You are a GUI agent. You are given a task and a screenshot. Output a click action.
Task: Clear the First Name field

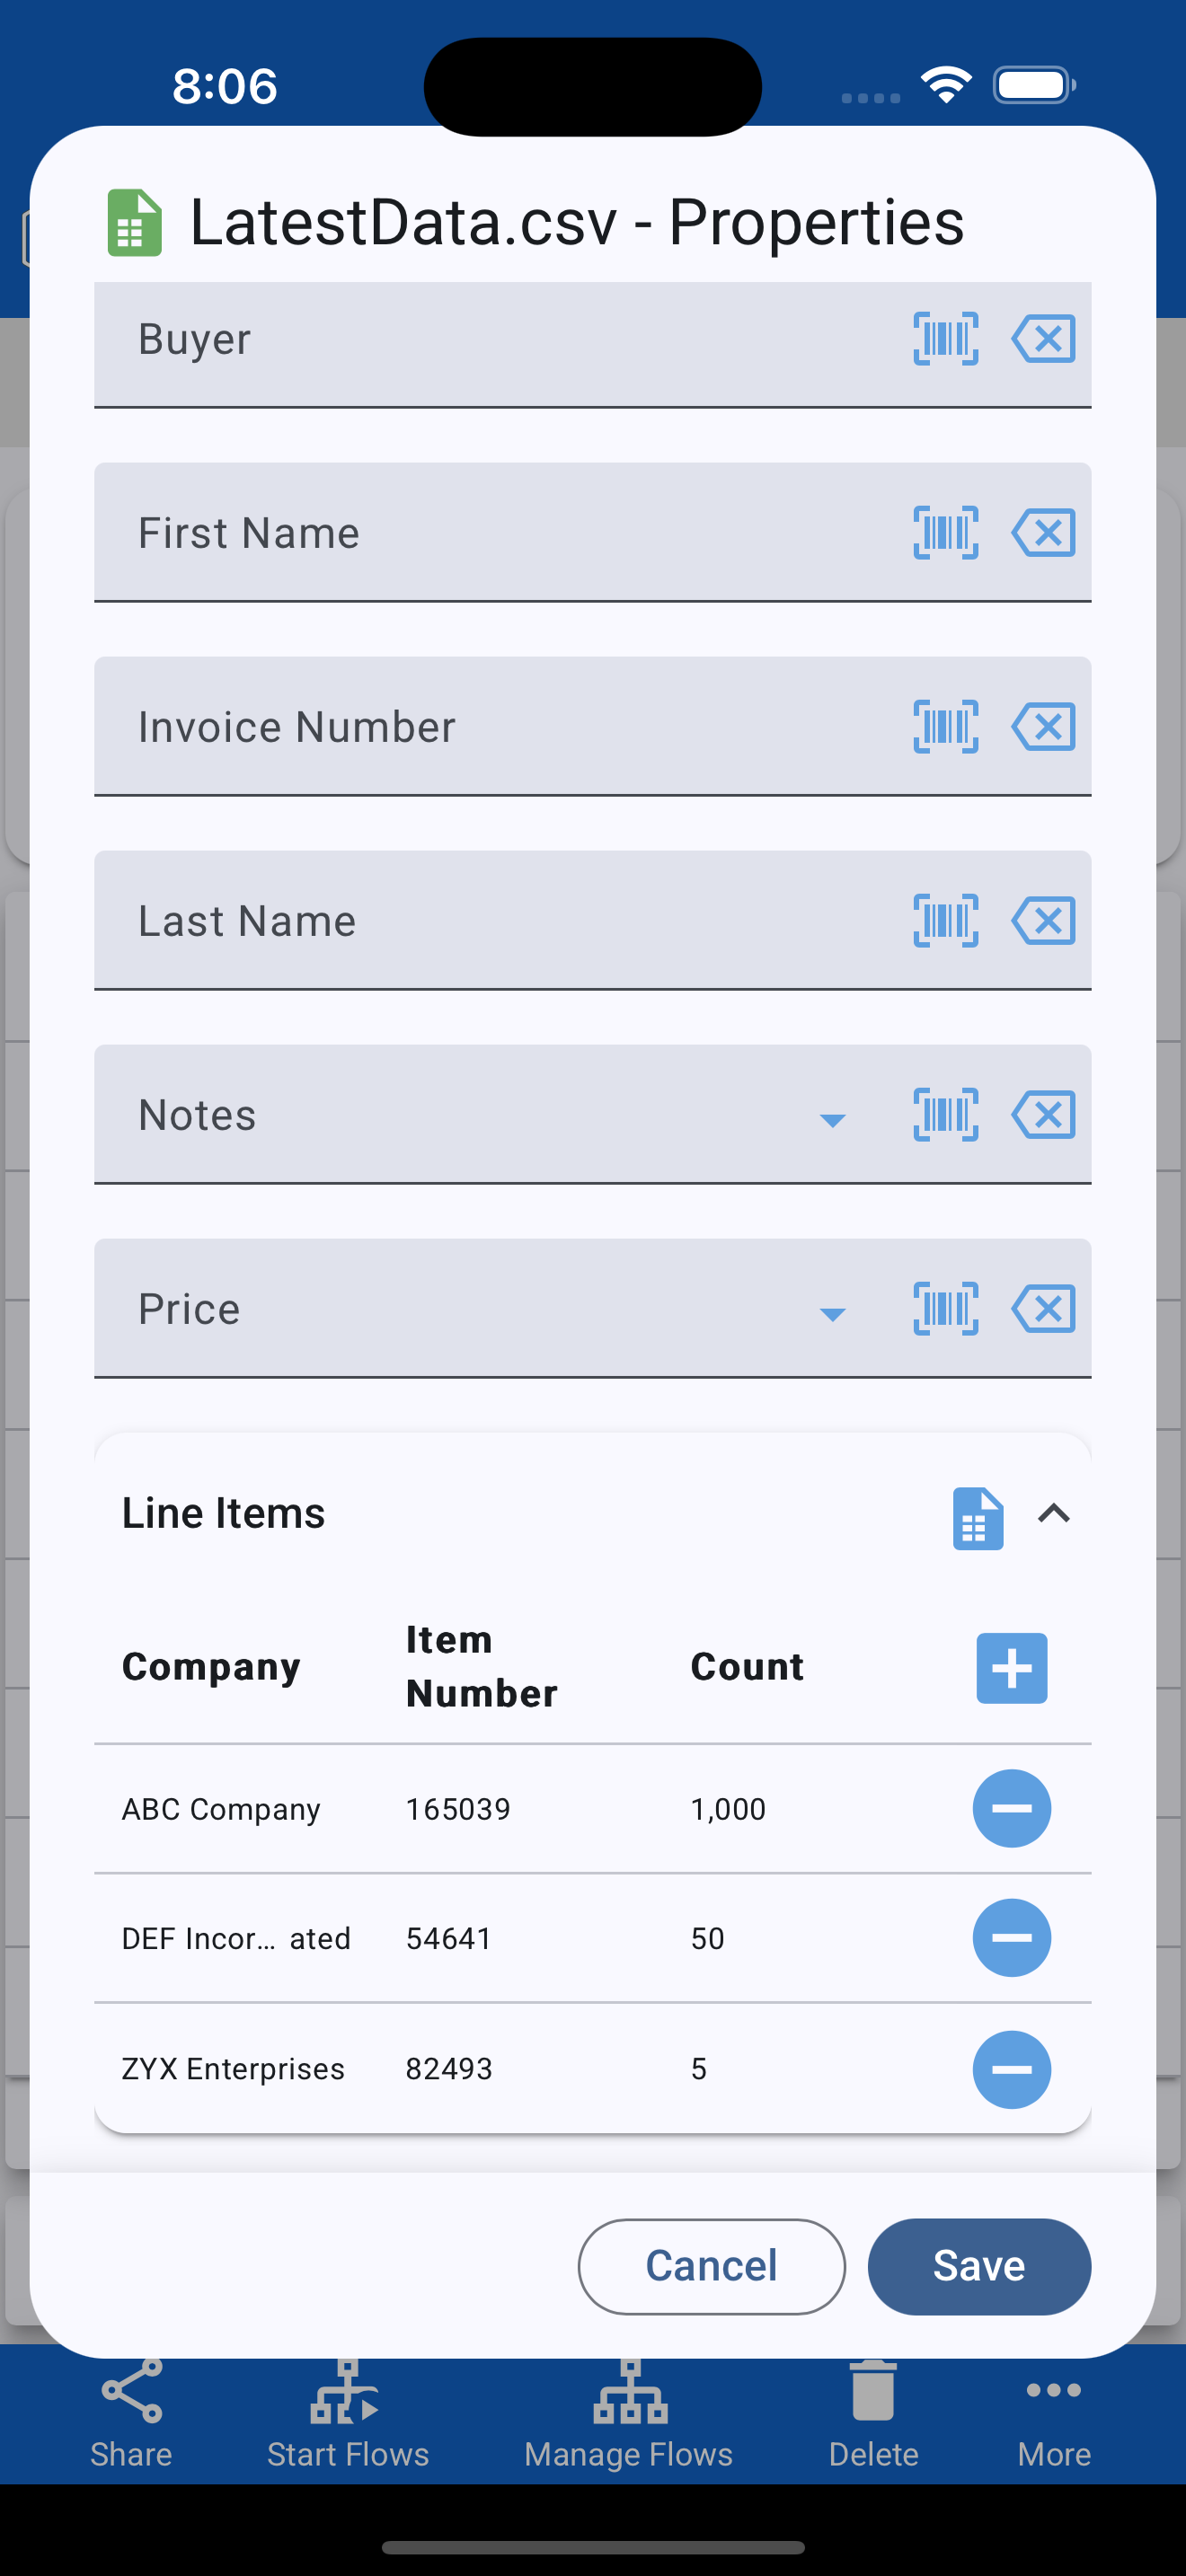point(1043,532)
